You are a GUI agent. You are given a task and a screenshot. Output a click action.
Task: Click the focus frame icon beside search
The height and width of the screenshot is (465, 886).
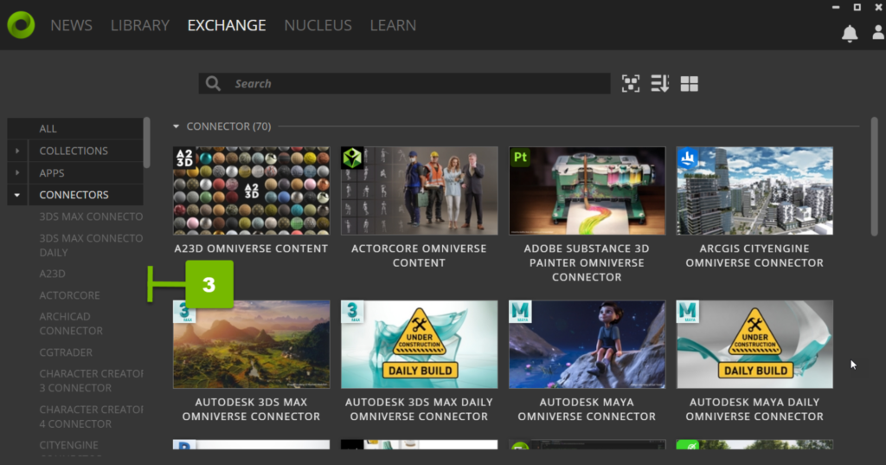tap(631, 83)
